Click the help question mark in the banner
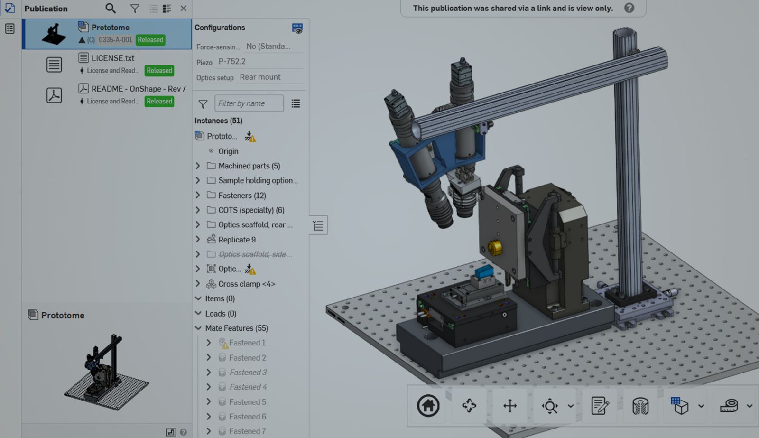The height and width of the screenshot is (438, 759). pyautogui.click(x=629, y=8)
